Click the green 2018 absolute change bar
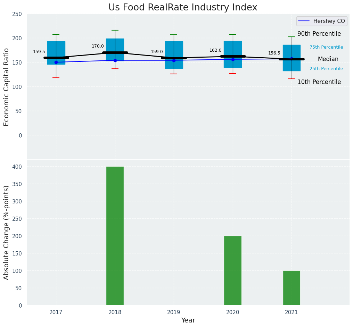This screenshot has width=353, height=327. (115, 236)
